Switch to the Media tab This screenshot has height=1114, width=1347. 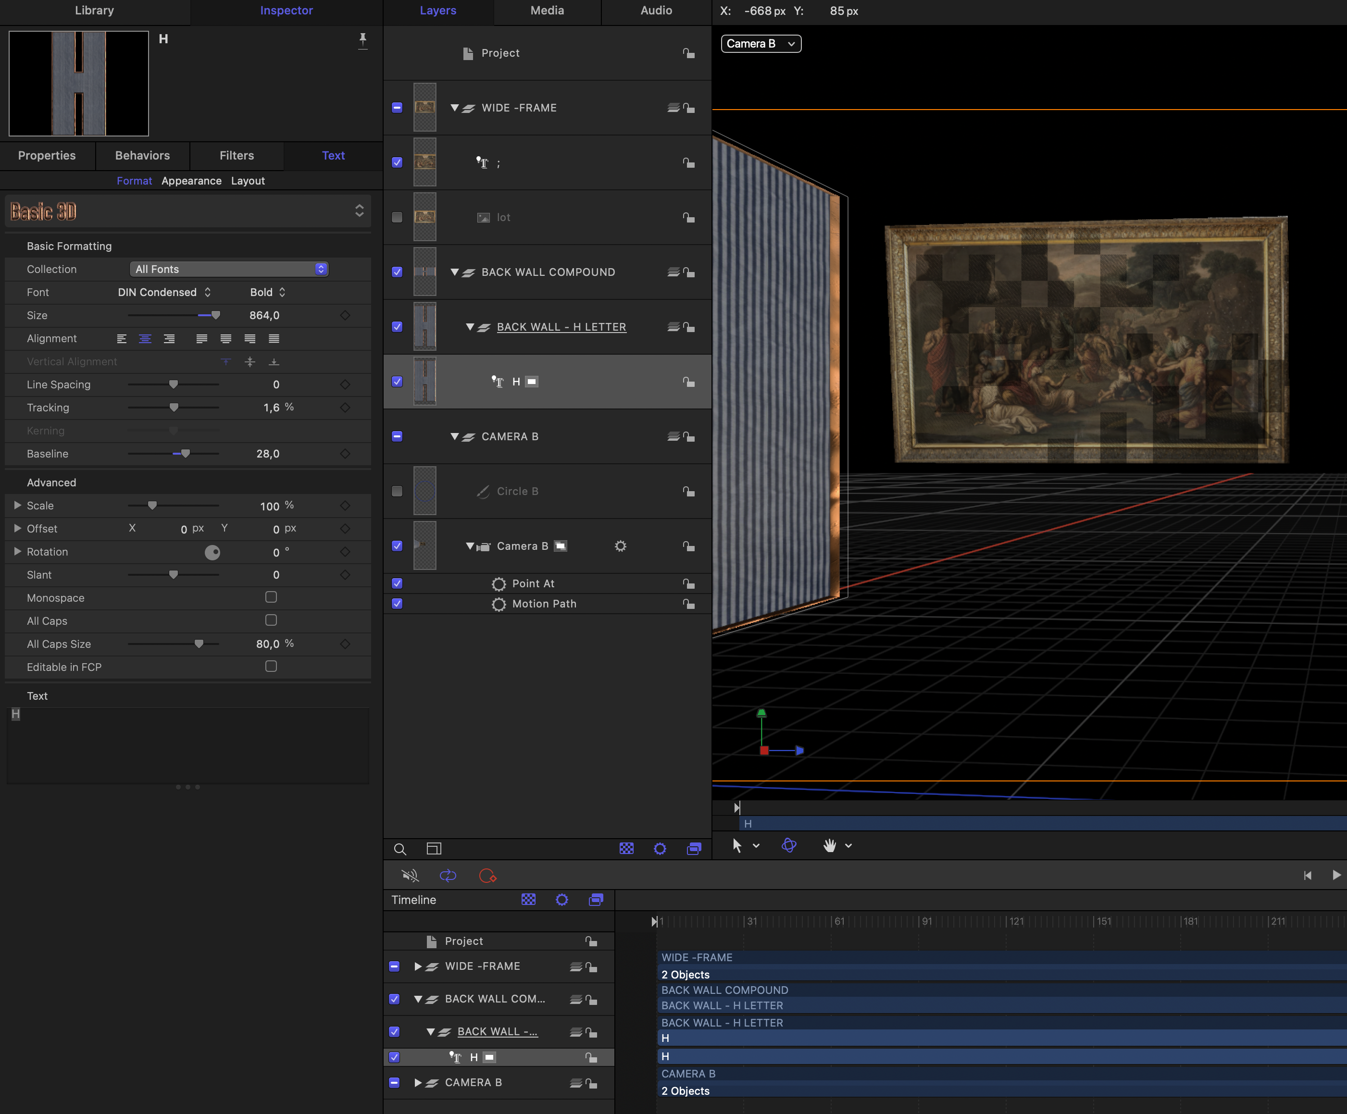coord(547,11)
